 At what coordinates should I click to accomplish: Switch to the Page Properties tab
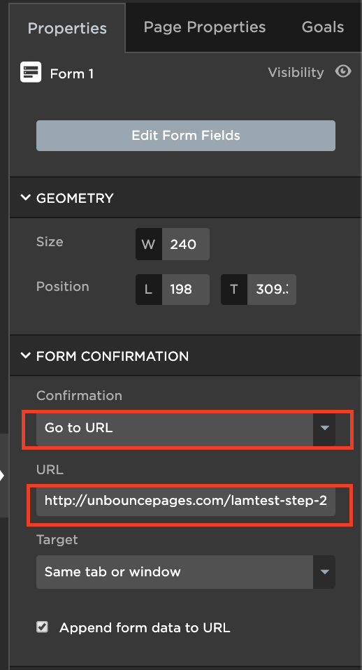tap(205, 27)
